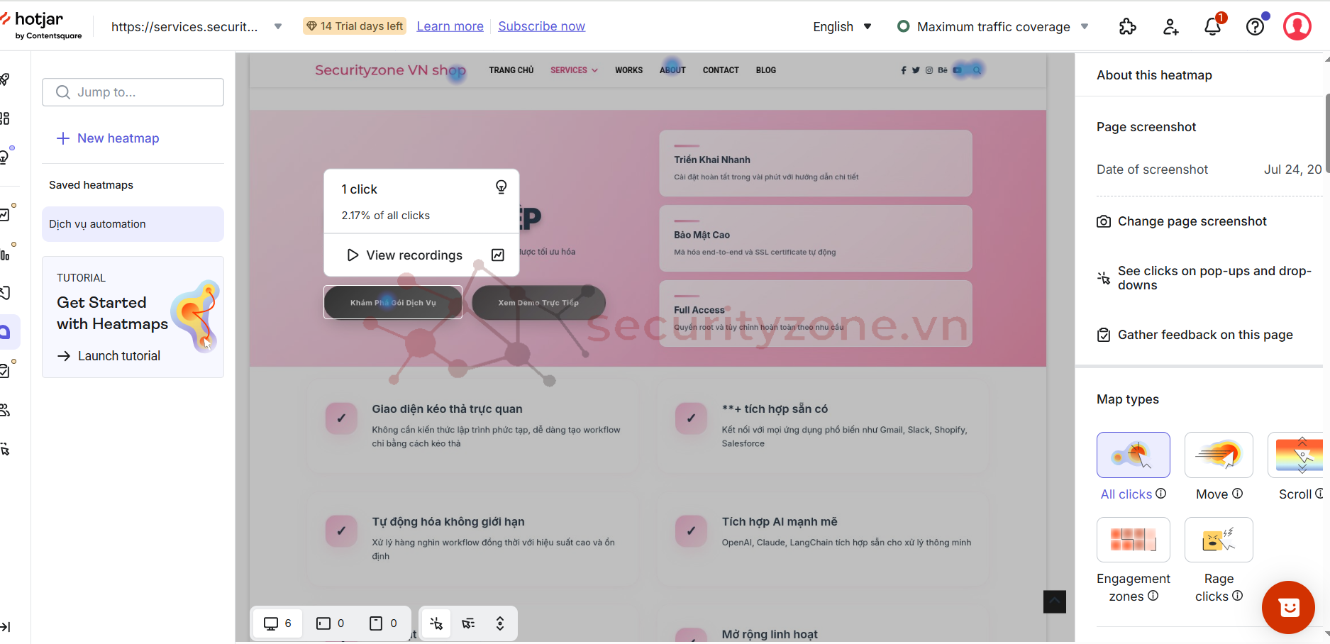Click Triển Khai Nhanh feature card
This screenshot has width=1330, height=644.
tap(816, 163)
